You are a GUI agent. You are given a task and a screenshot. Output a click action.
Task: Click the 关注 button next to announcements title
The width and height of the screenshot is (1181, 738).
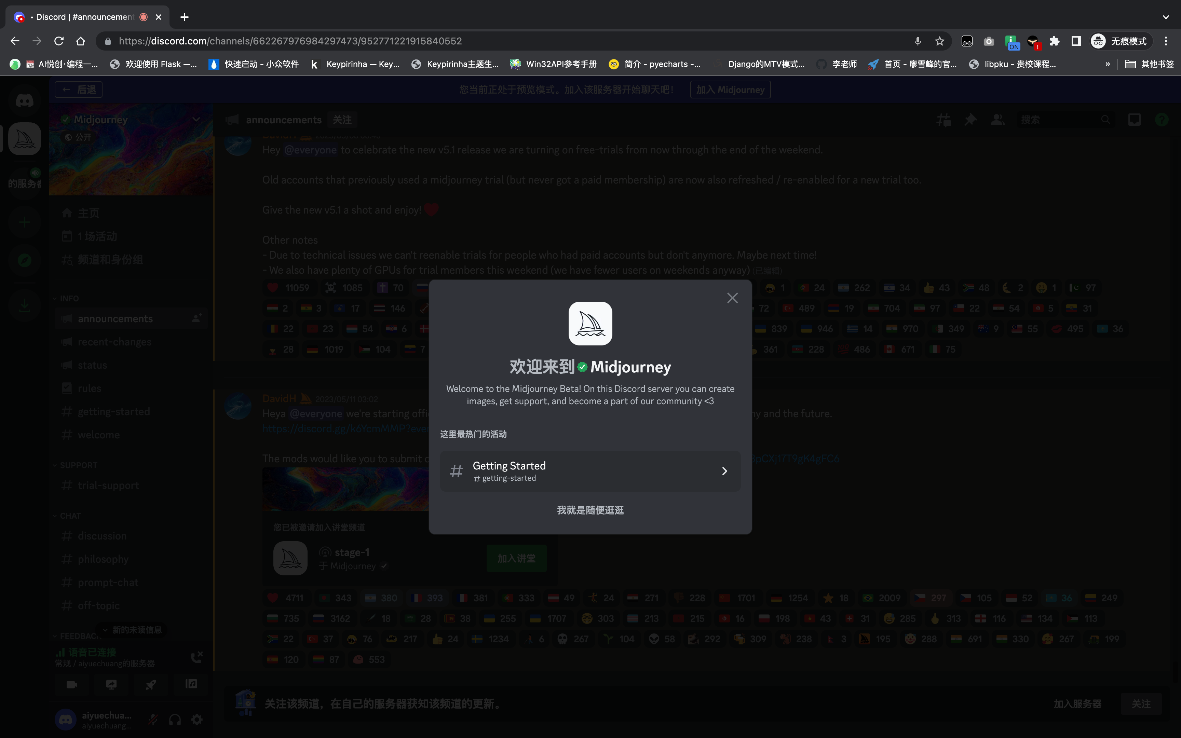[342, 120]
